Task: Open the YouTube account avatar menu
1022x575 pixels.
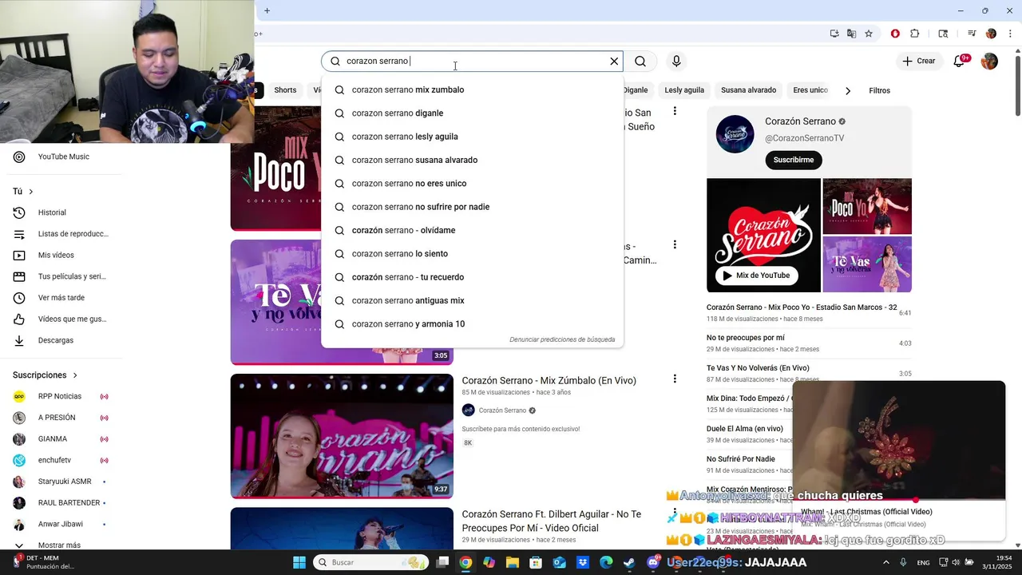Action: click(x=989, y=61)
